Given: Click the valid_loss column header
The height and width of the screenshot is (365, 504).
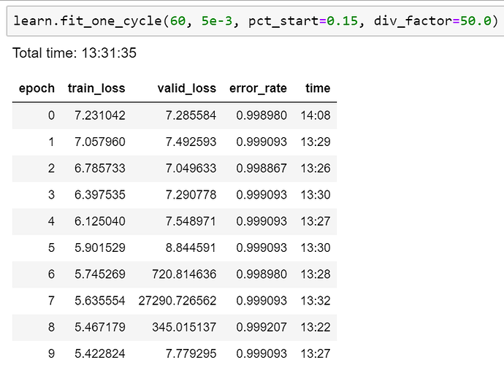Looking at the screenshot, I should pos(186,88).
